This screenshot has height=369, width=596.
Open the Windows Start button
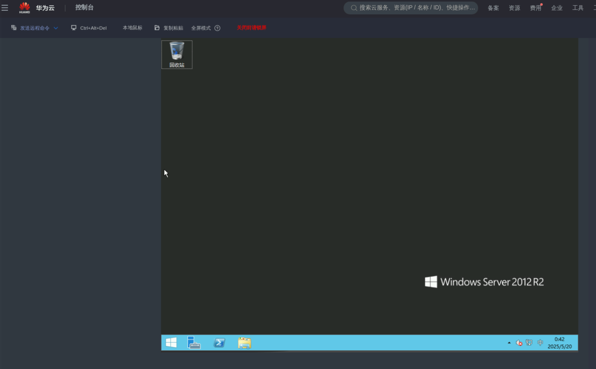tap(171, 343)
